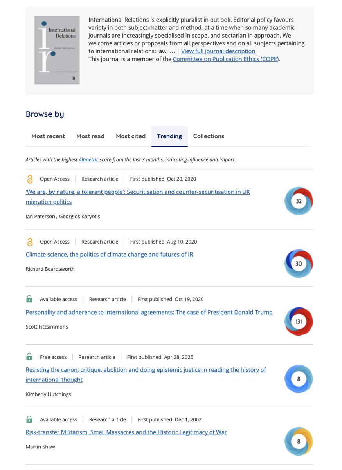Open the Collections tab
This screenshot has height=470, width=342.
[209, 136]
